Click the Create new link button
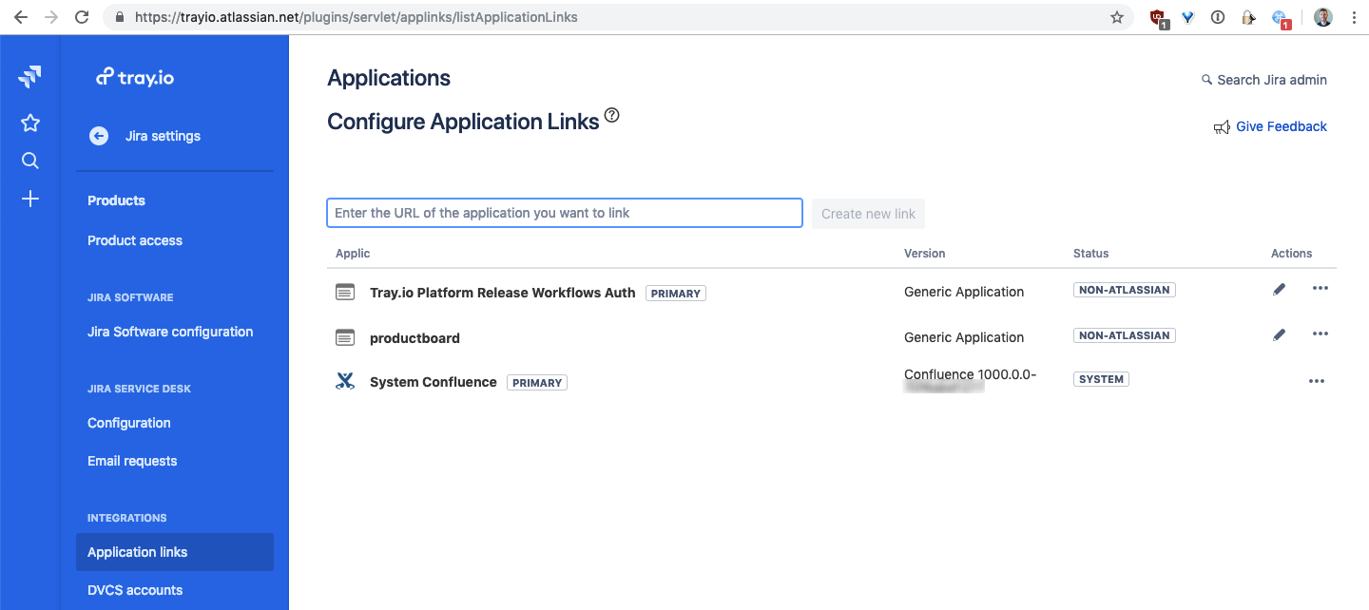This screenshot has height=610, width=1369. click(x=868, y=214)
